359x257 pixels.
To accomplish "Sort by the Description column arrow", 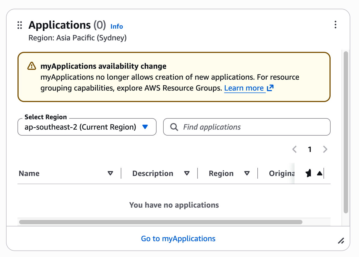I will pos(187,173).
